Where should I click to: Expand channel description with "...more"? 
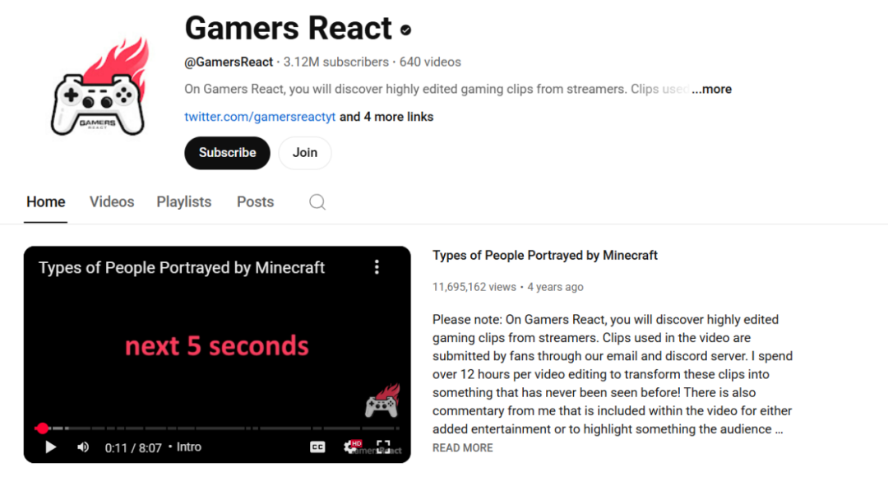tap(711, 89)
